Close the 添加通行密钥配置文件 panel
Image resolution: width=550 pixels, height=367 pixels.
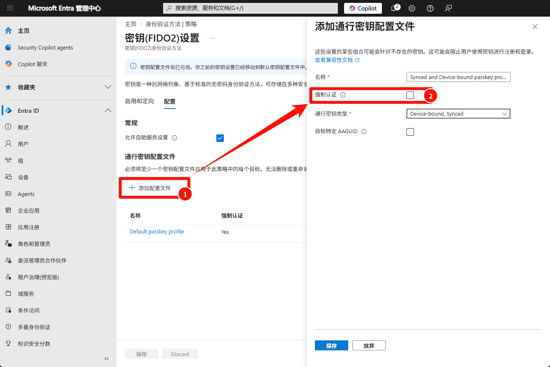tap(535, 27)
